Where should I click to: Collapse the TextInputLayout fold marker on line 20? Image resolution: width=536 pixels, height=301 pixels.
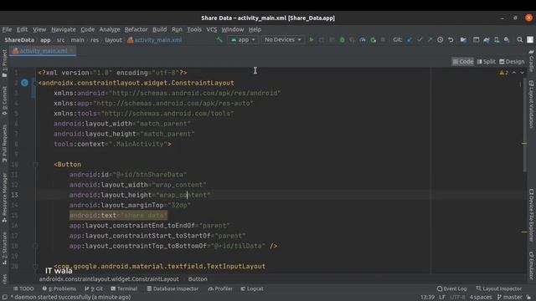[x=35, y=266]
